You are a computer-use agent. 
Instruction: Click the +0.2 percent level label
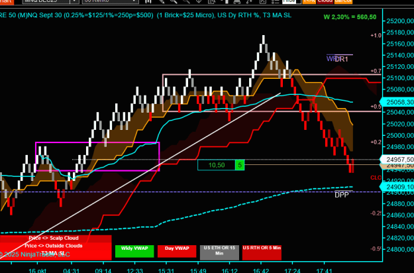pos(376,142)
